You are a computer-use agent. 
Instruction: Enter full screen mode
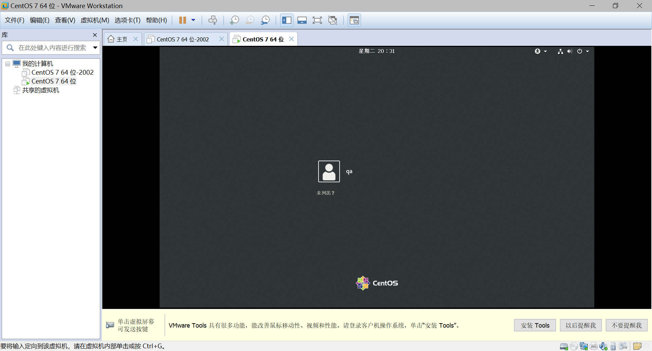click(x=317, y=20)
